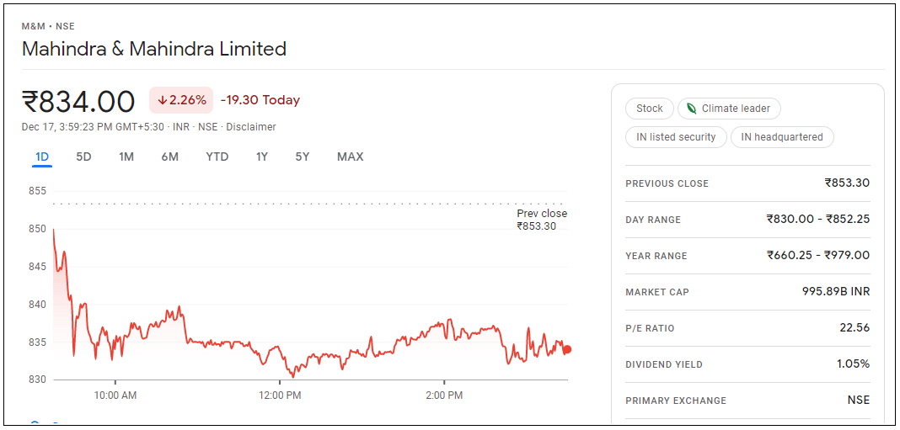Click the 2.26% change badge

click(181, 100)
